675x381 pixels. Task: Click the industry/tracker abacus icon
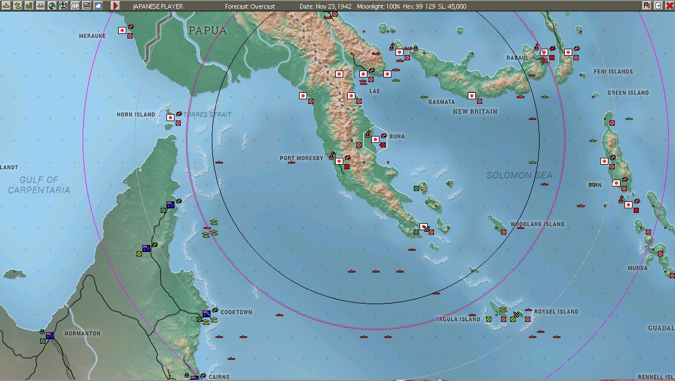click(x=86, y=5)
